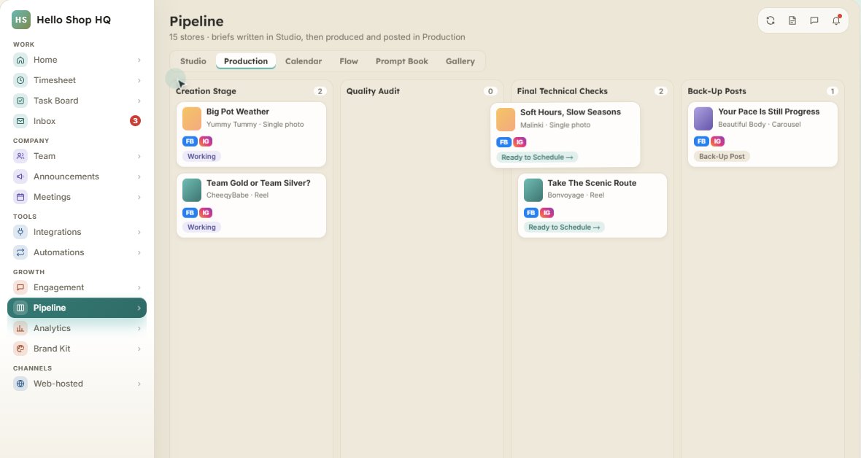The height and width of the screenshot is (458, 861).
Task: Click Working status on Team Gold card
Action: click(201, 227)
